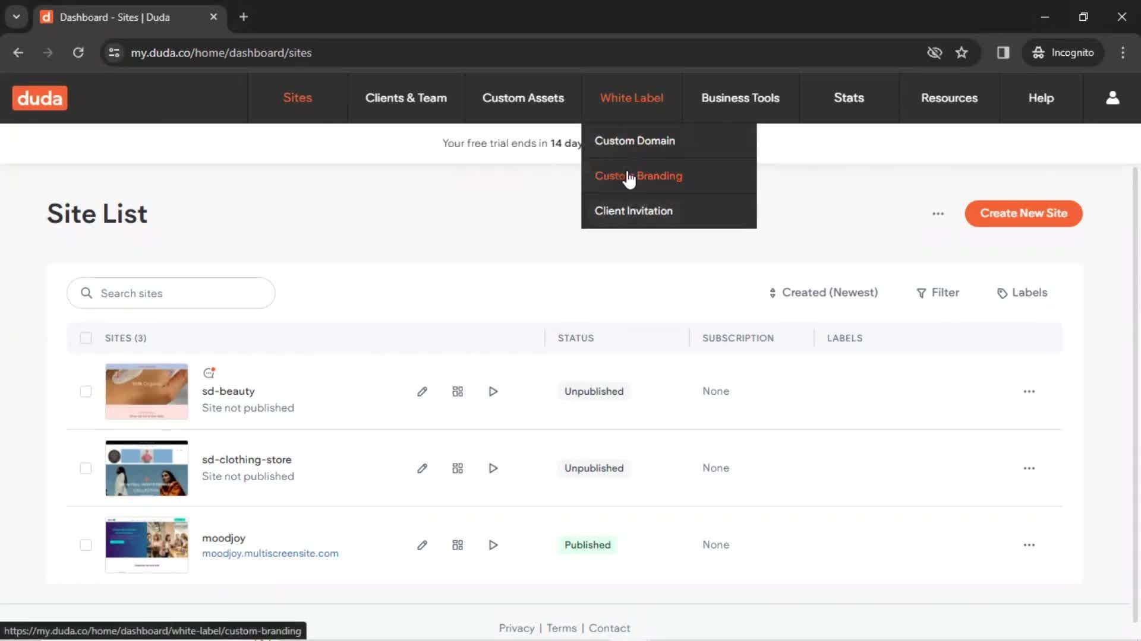Check the sd-clothing-store row checkbox

[86, 468]
